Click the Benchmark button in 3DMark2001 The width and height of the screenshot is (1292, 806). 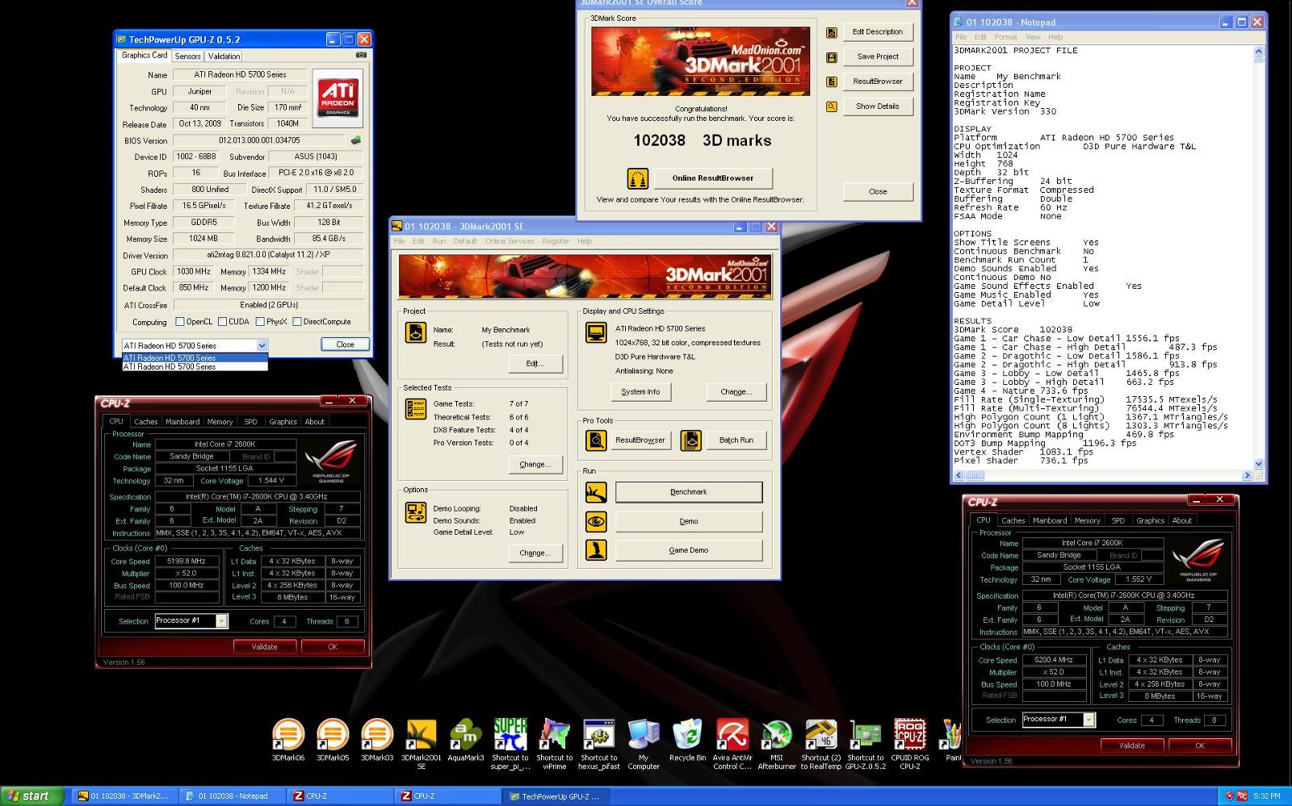tap(689, 492)
